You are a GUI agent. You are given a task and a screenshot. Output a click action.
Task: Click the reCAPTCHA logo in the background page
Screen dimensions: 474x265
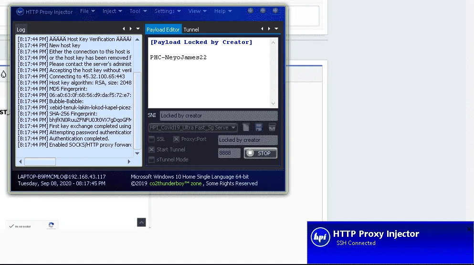point(51,225)
